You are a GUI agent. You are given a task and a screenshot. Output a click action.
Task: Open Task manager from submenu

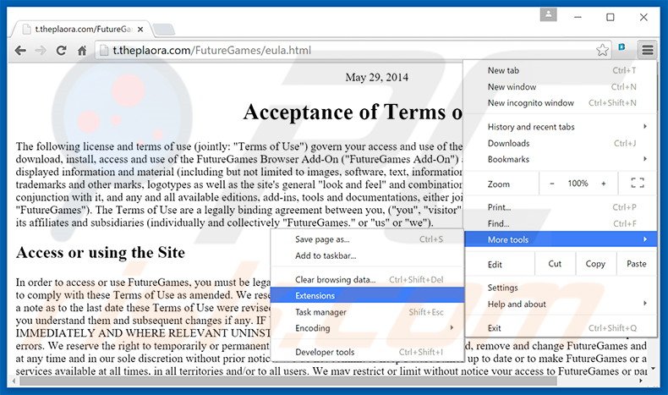pyautogui.click(x=367, y=312)
